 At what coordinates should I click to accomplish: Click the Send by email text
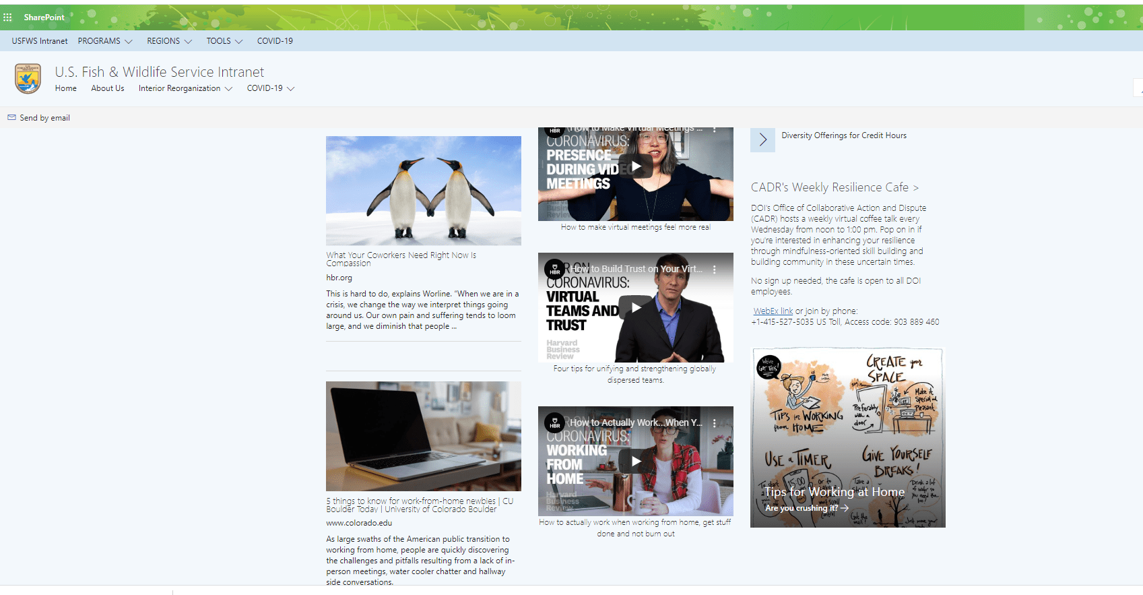(45, 118)
